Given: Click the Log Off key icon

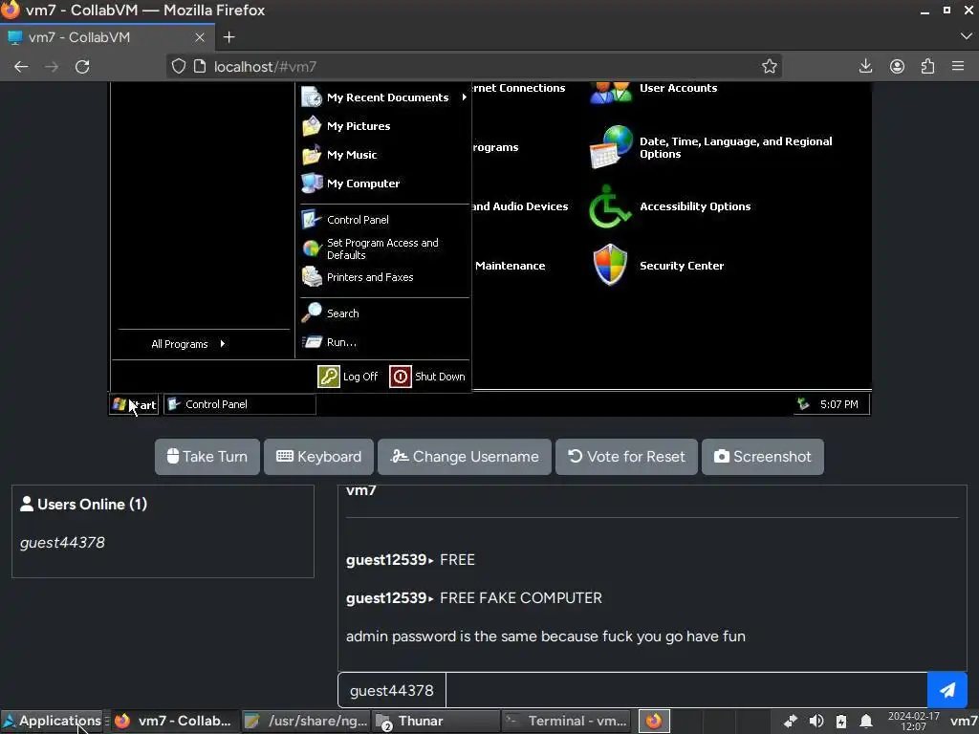Looking at the screenshot, I should point(329,377).
